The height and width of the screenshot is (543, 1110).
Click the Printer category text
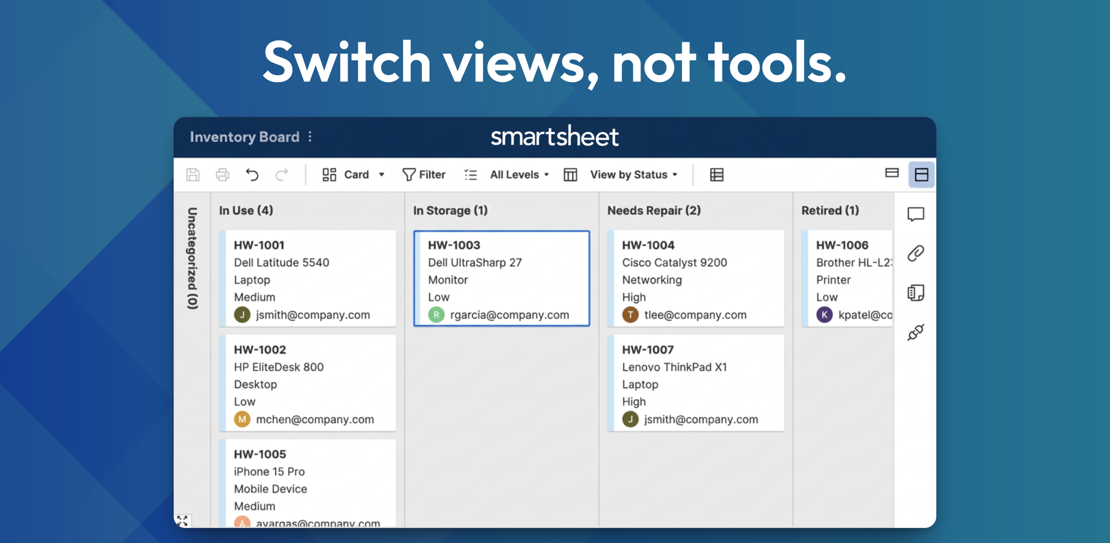[x=834, y=280]
